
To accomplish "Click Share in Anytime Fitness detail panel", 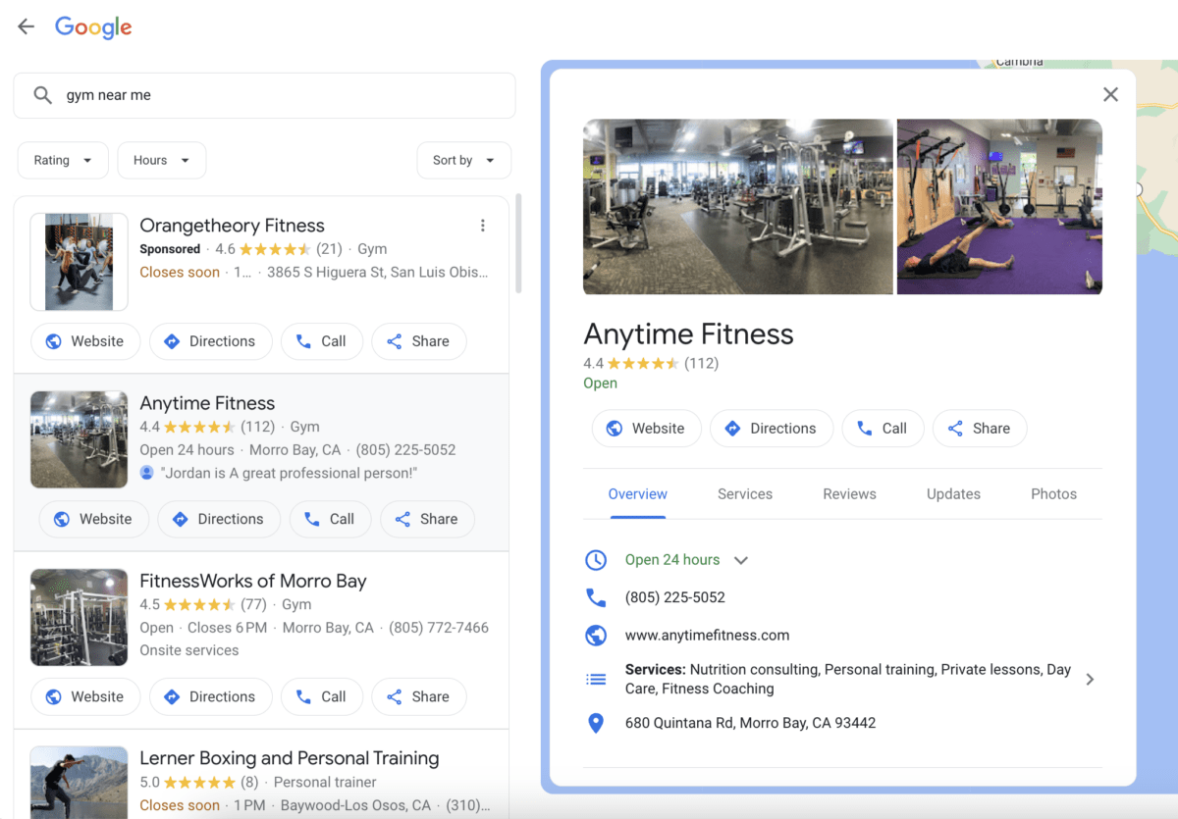I will point(980,429).
